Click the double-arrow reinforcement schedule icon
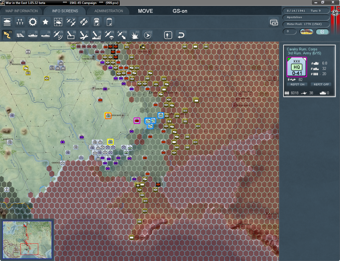 tap(84, 22)
